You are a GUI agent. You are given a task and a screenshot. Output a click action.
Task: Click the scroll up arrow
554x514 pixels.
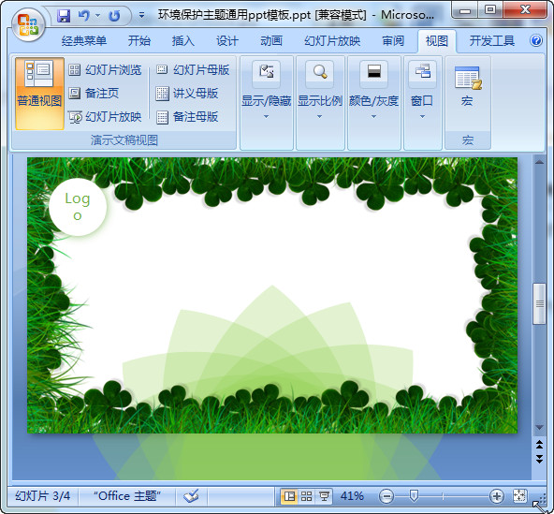(x=539, y=162)
